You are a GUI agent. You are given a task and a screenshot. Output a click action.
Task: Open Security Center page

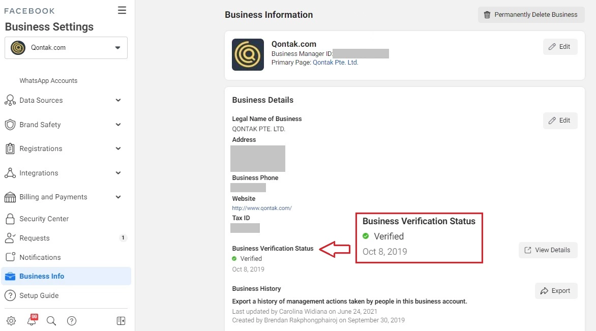pos(44,219)
